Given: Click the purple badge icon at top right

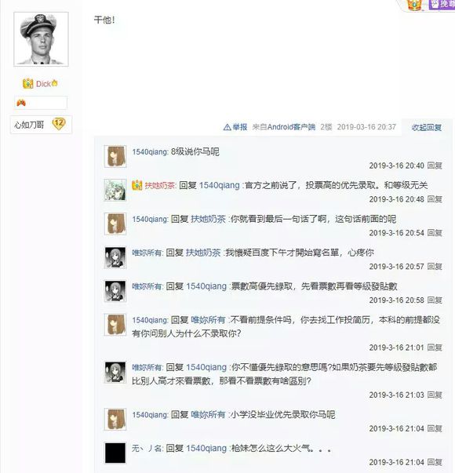Looking at the screenshot, I should [442, 4].
